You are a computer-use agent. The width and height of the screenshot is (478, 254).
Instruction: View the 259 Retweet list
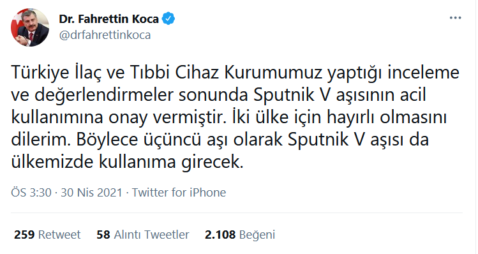[x=47, y=234]
